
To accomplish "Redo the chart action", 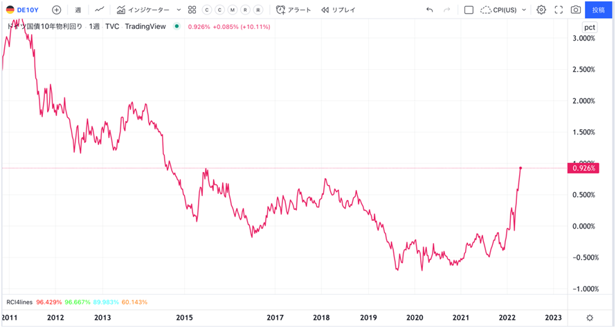I will (x=446, y=10).
